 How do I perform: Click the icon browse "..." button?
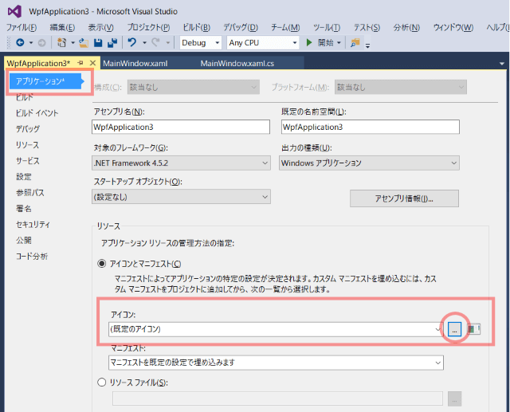454,329
